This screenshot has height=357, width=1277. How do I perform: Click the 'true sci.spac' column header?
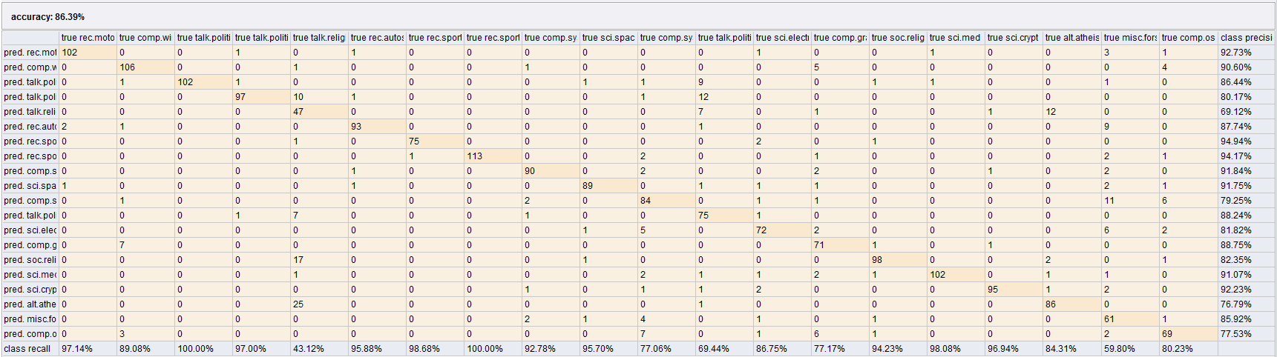[608, 38]
